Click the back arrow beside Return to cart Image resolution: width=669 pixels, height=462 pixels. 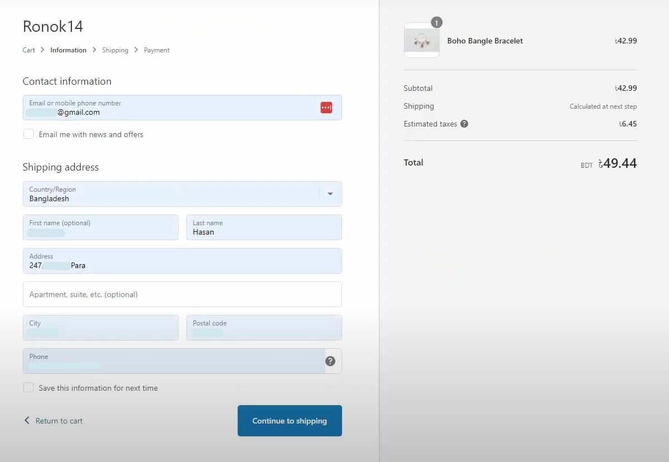pos(27,420)
